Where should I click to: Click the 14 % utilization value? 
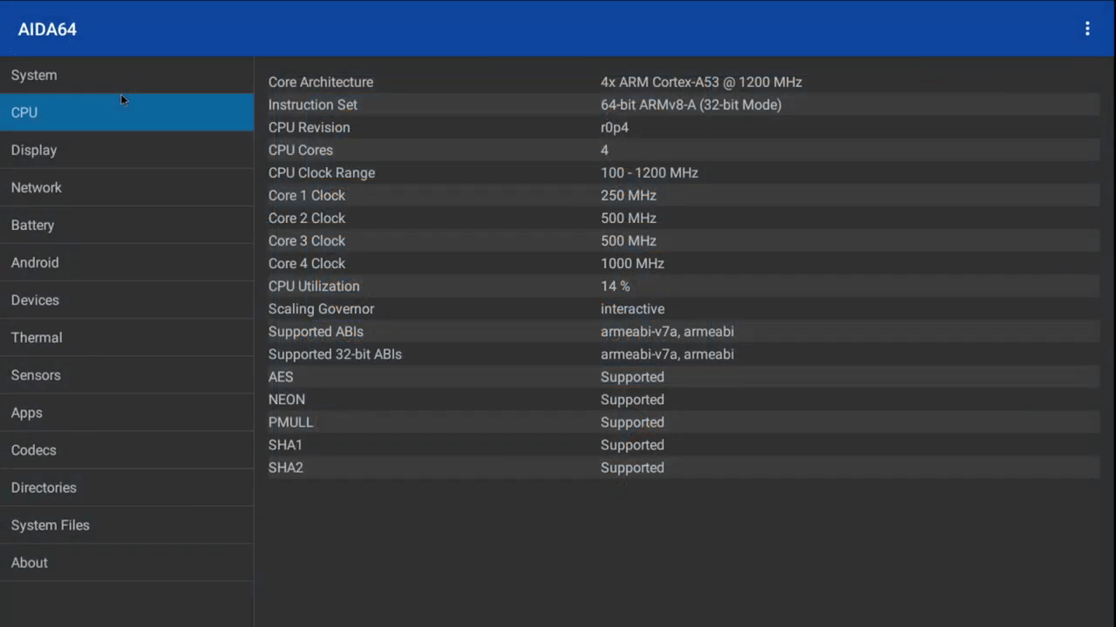tap(616, 286)
